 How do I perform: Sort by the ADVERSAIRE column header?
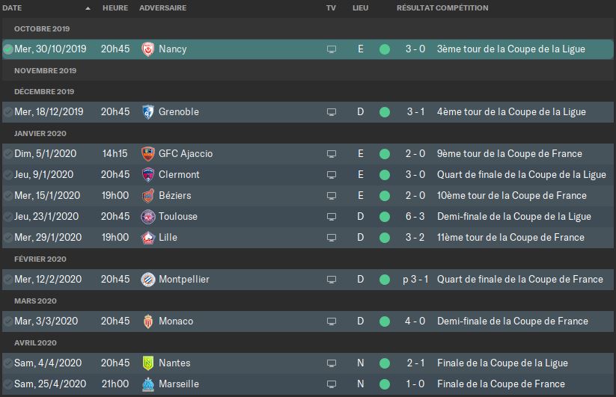[162, 7]
